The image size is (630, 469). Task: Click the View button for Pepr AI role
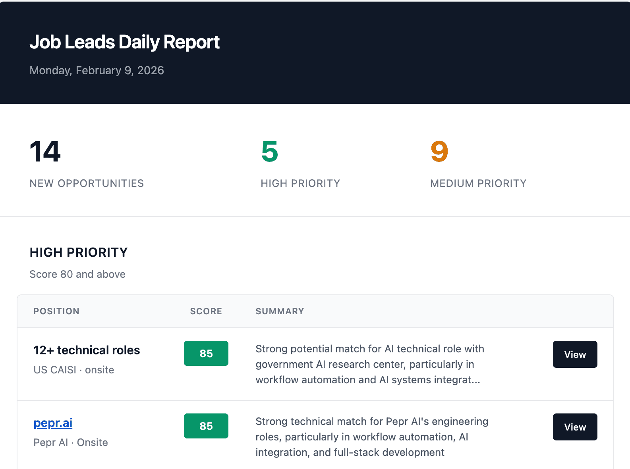coord(575,427)
